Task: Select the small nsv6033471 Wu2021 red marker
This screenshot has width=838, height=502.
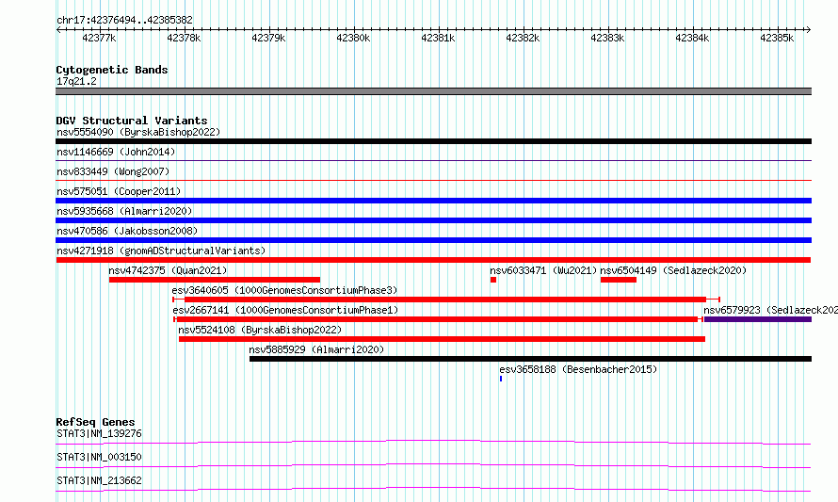Action: [x=493, y=280]
